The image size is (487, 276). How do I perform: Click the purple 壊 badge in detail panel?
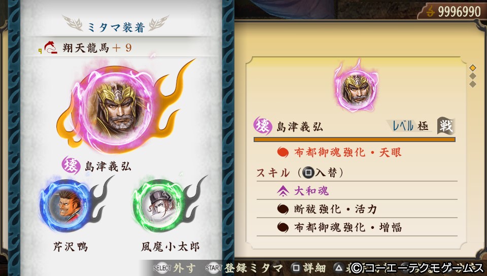[262, 126]
